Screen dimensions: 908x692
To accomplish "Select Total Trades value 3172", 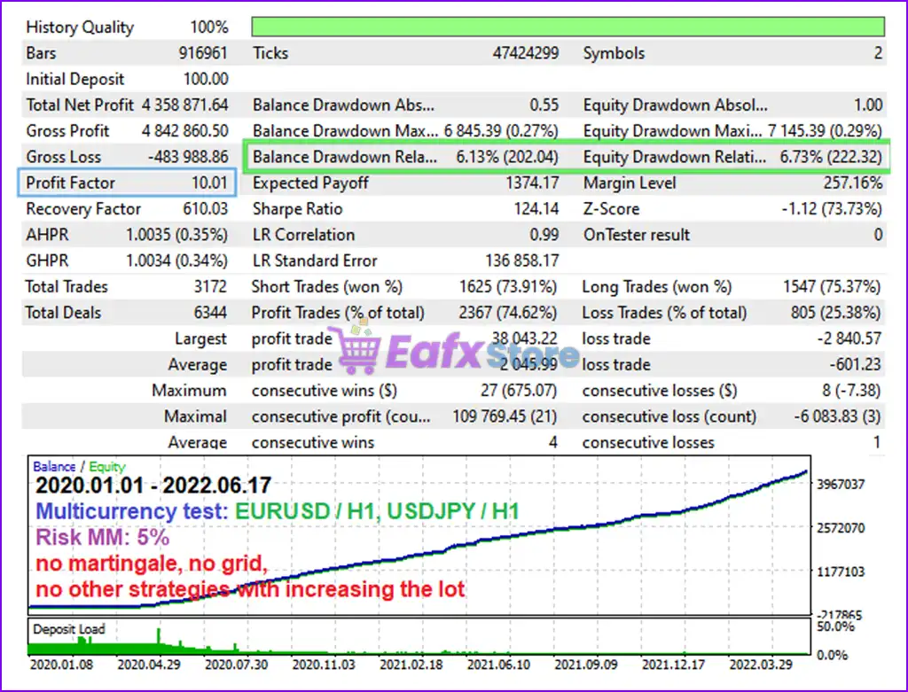I will (210, 287).
